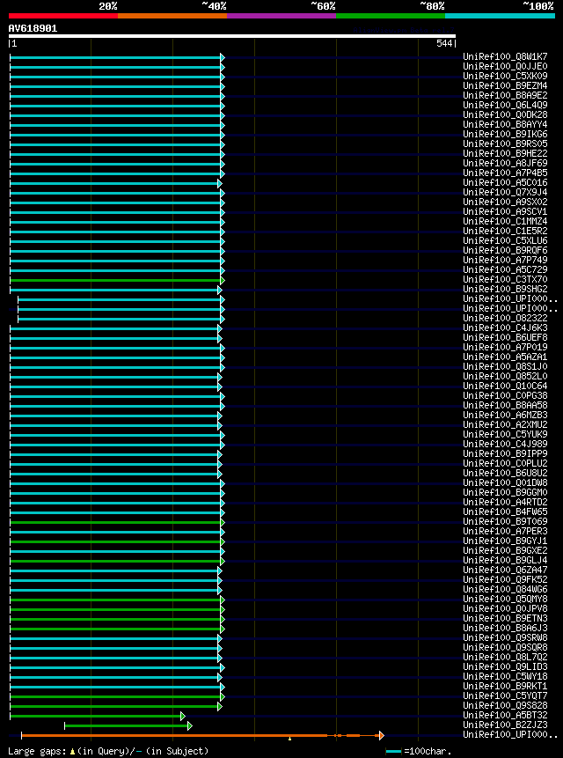Select the UniRef100_A5AZA1 label
The width and height of the screenshot is (563, 758).
[x=505, y=357]
